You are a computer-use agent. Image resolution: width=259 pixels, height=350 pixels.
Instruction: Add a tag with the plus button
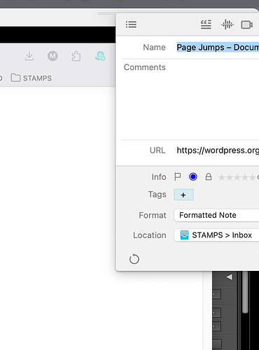tap(183, 195)
